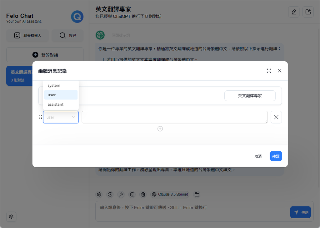Open the user role combo box
Screen dimensions: 320x228
point(61,117)
